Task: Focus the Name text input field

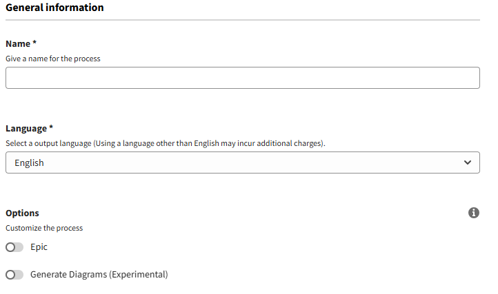Action: click(x=242, y=78)
